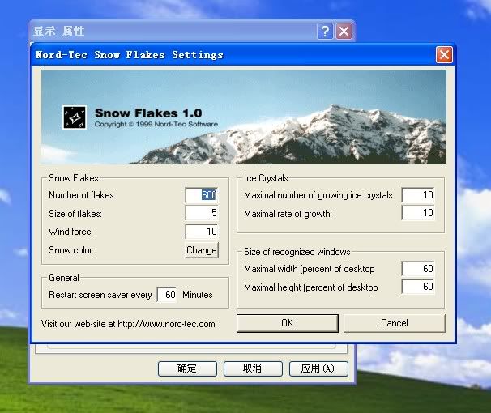Click the Size of flakes input field
This screenshot has height=413, width=491.
tap(202, 213)
